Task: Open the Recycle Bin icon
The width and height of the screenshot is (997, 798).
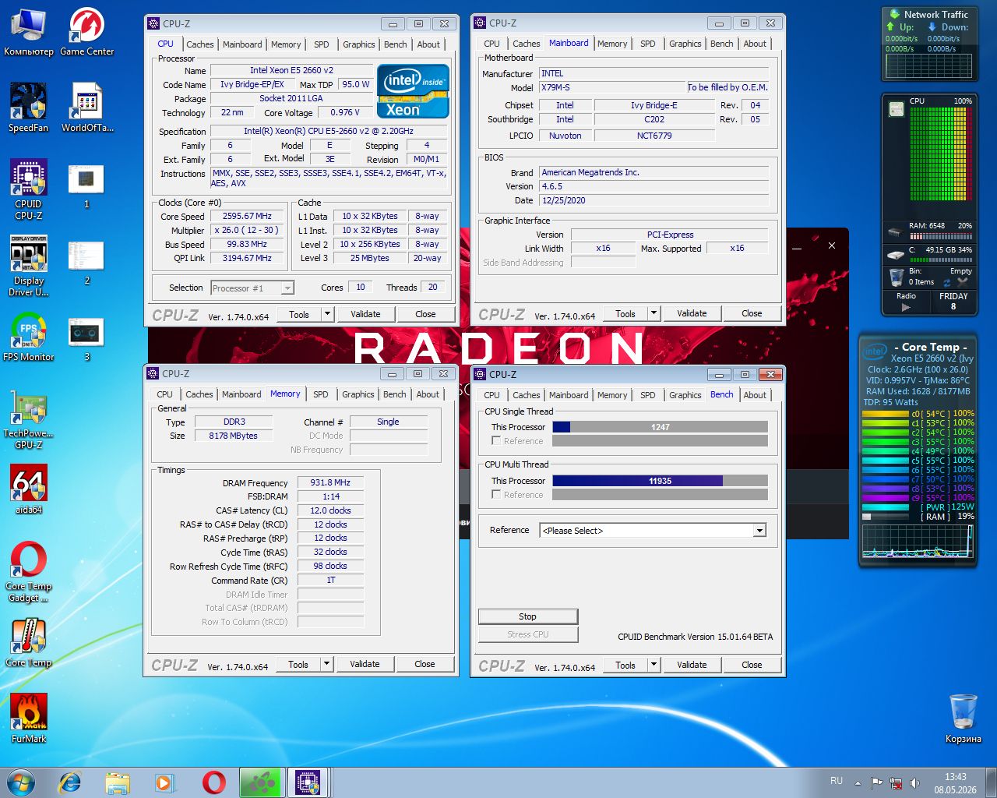Action: pyautogui.click(x=964, y=719)
